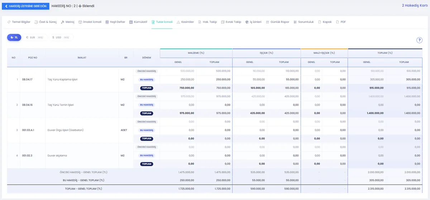
Task: Click the Kümülatif chart icon
Action: (131, 22)
